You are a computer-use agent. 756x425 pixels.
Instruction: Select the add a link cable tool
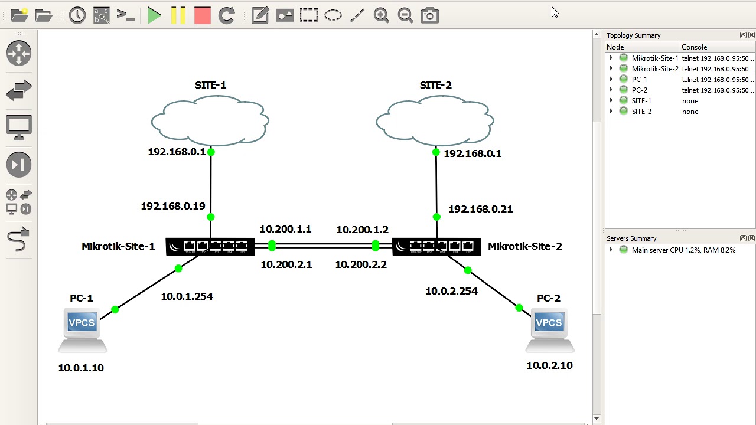[x=19, y=239]
